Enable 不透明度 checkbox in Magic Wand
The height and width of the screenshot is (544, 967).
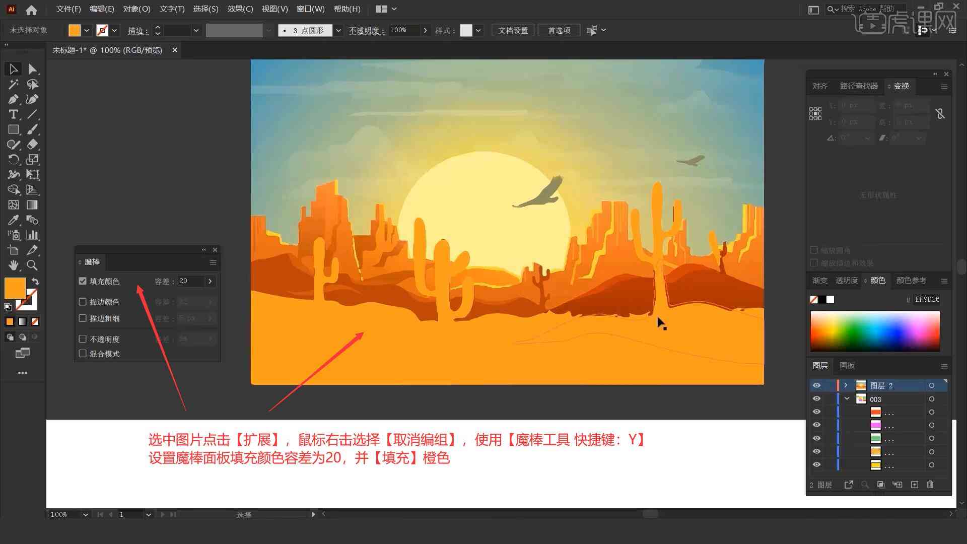pos(83,339)
